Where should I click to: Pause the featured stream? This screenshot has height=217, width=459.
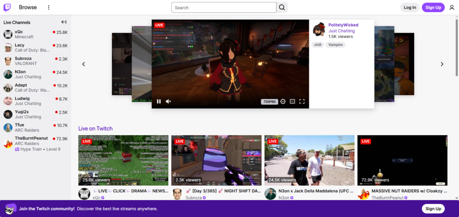(159, 102)
